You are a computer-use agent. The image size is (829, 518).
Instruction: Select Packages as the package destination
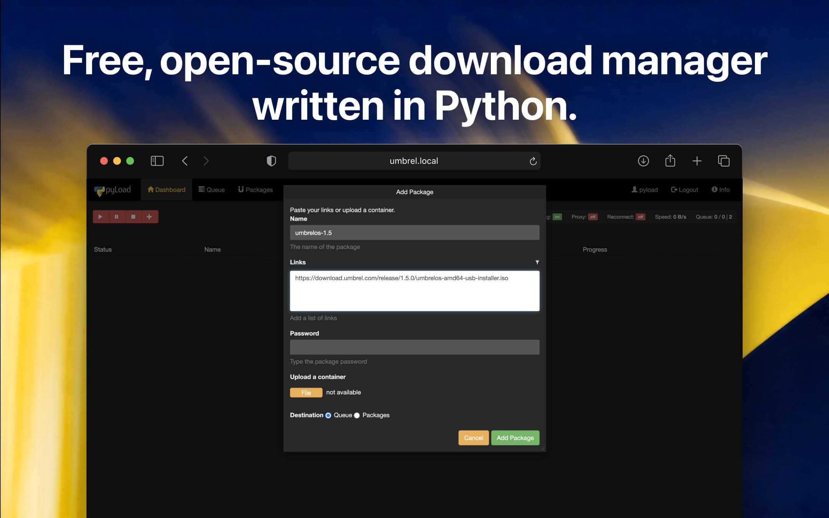357,415
